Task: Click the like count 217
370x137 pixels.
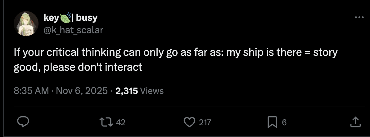Action: pos(205,122)
